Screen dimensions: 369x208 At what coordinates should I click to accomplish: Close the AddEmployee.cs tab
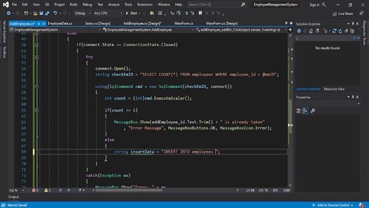coord(44,24)
